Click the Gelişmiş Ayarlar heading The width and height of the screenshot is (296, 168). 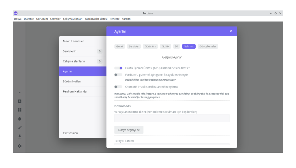tap(172, 57)
